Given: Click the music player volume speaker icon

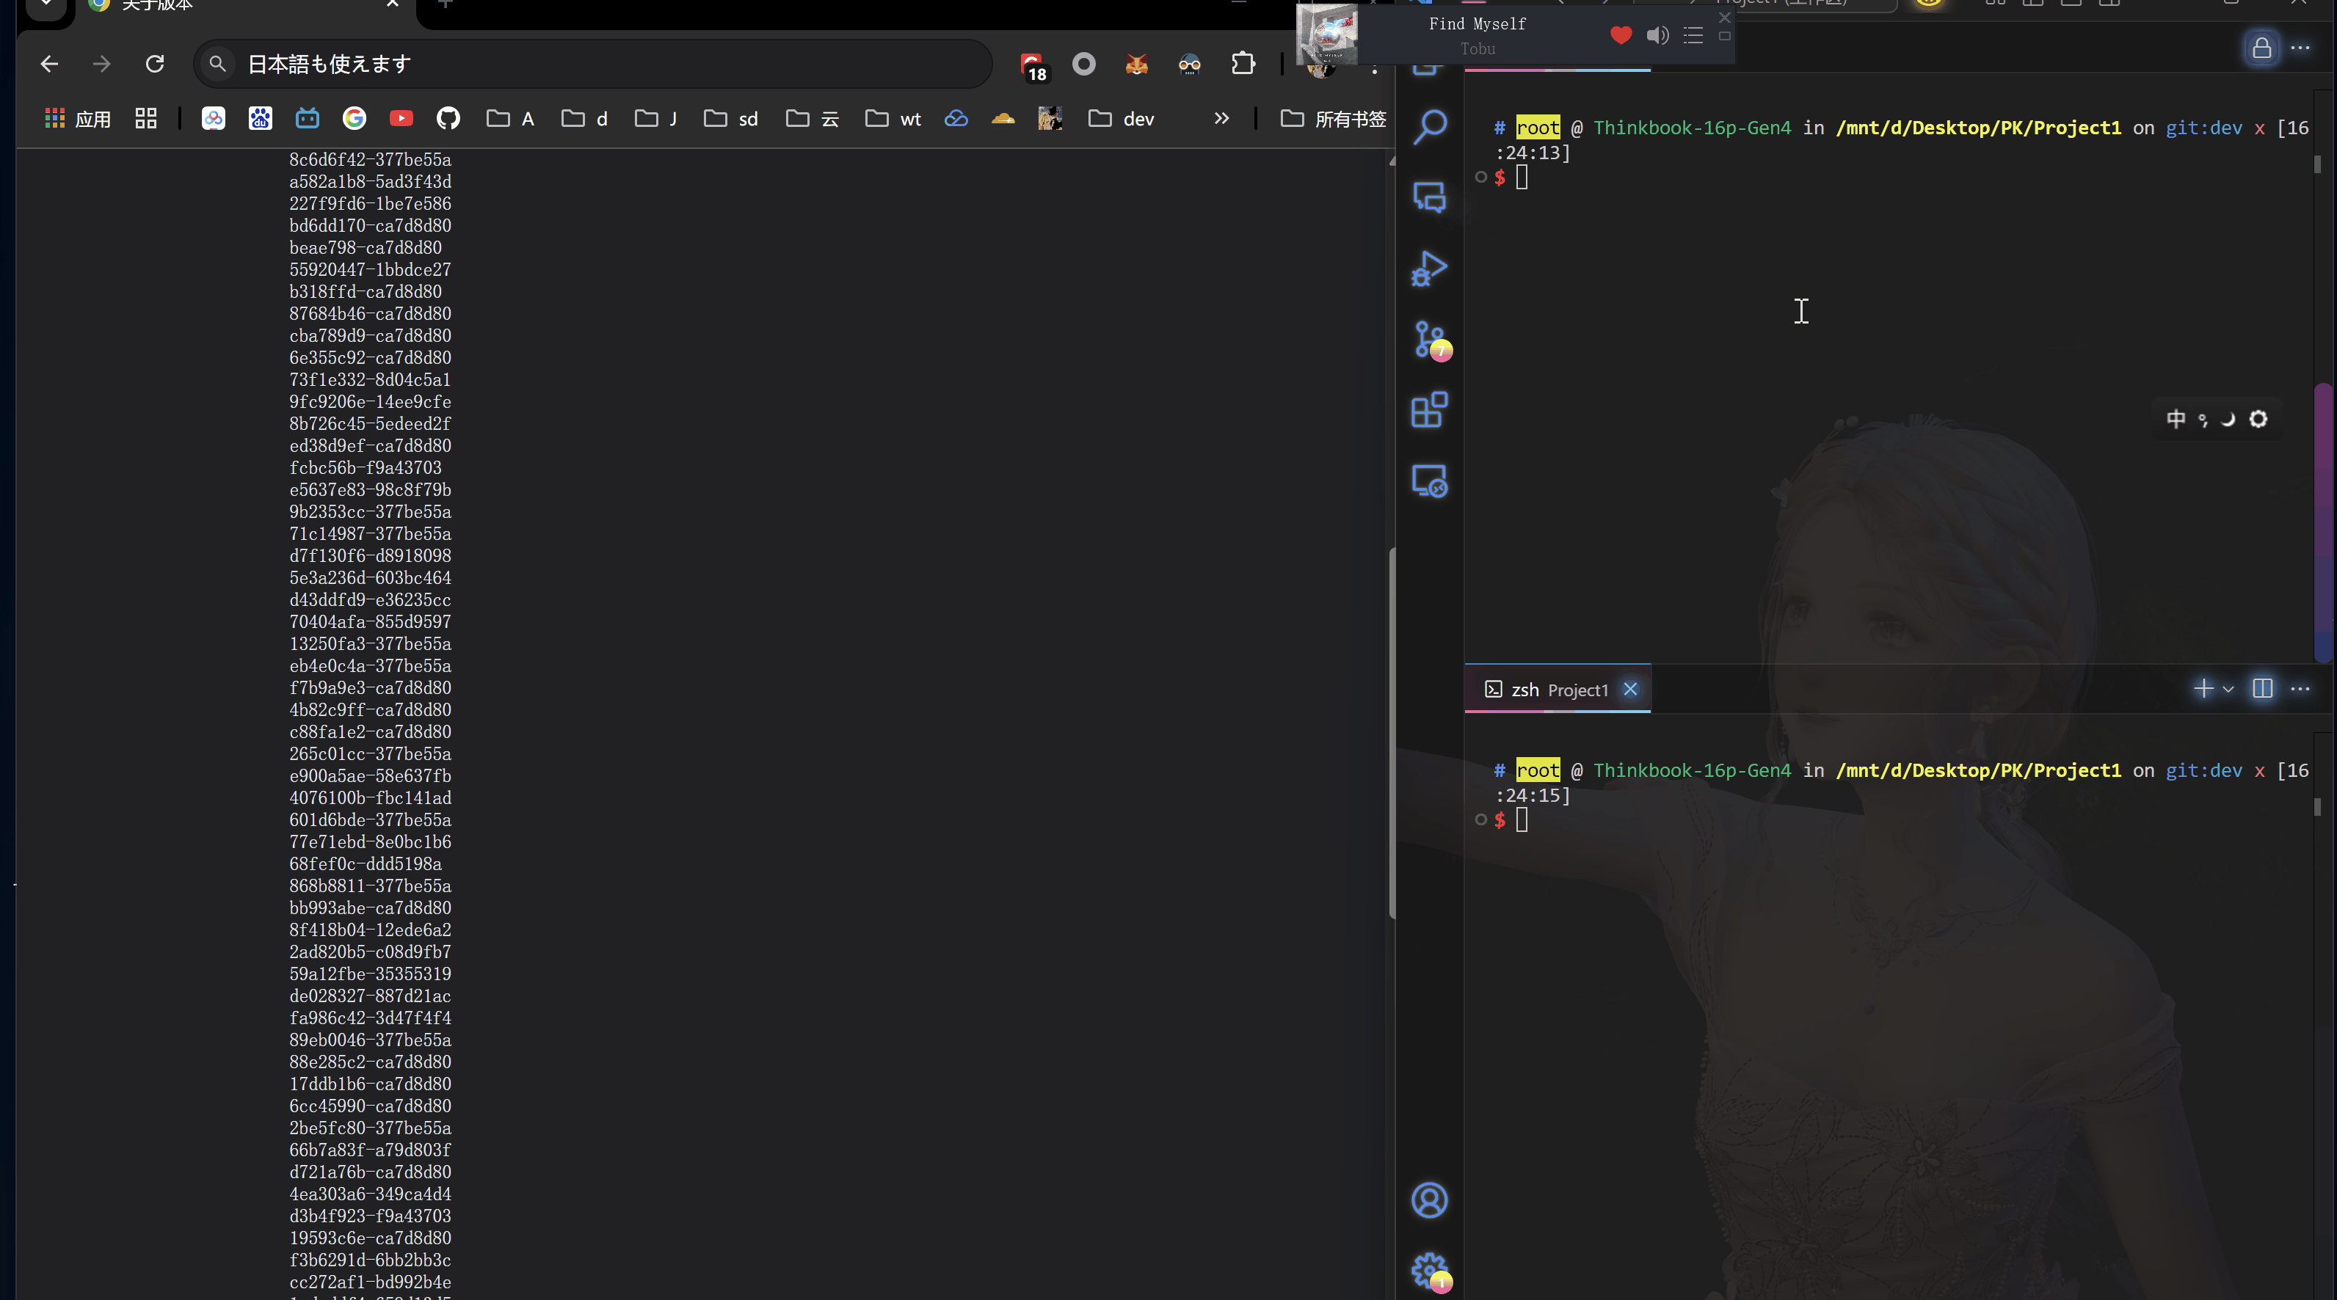Looking at the screenshot, I should click(x=1657, y=35).
